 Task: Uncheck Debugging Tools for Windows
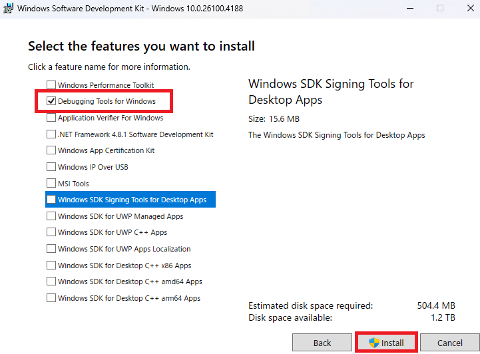(51, 101)
